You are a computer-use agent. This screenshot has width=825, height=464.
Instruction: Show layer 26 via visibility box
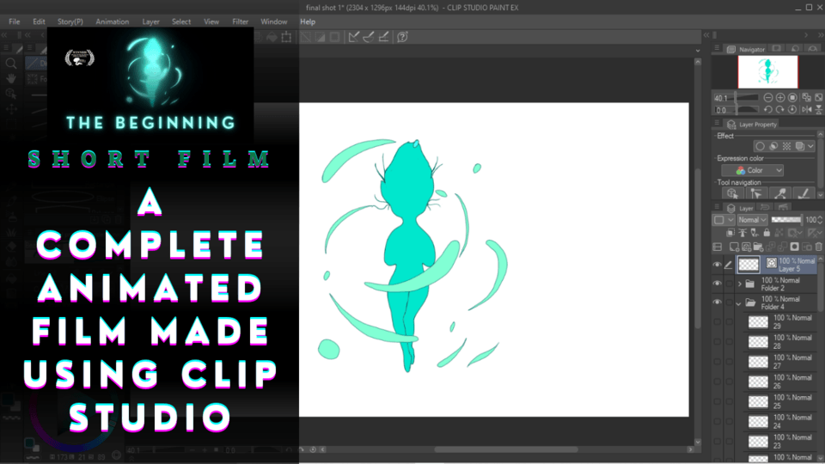pos(717,382)
